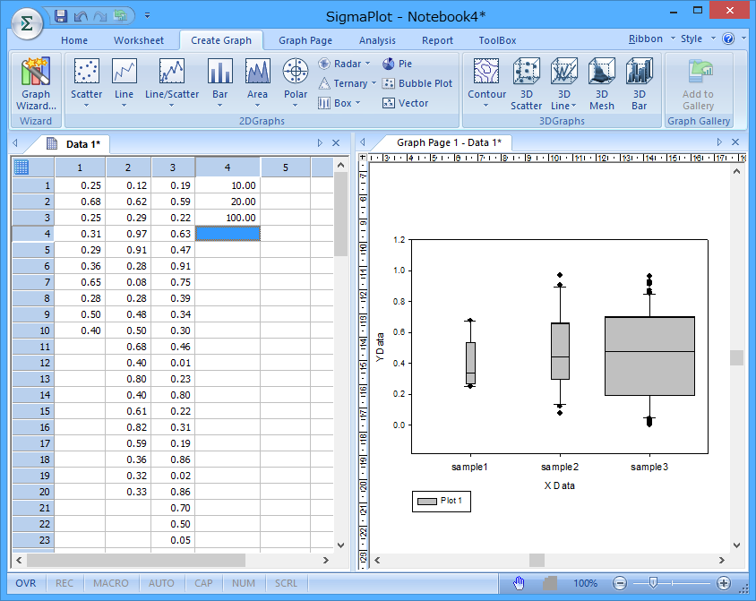Zoom in with the plus button
The image size is (756, 601).
click(x=723, y=584)
